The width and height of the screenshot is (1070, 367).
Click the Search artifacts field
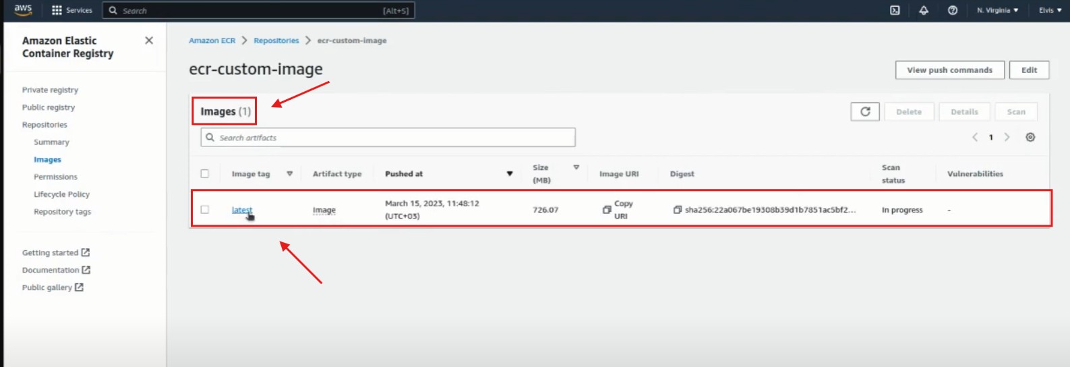click(x=388, y=138)
